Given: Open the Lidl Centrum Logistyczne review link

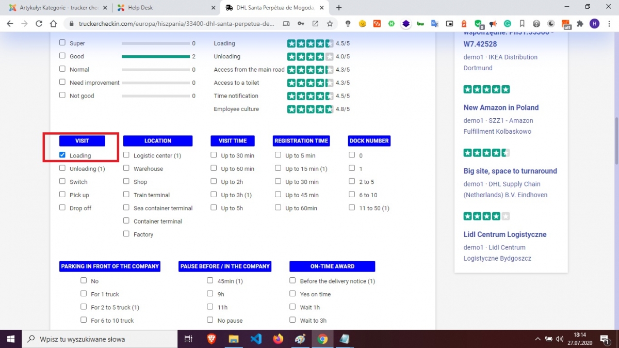Looking at the screenshot, I should [504, 234].
